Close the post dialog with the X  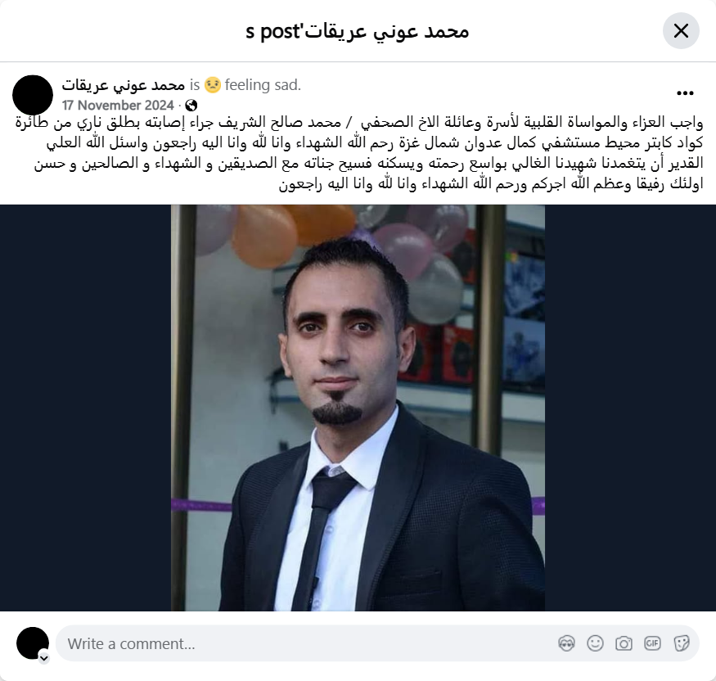681,31
